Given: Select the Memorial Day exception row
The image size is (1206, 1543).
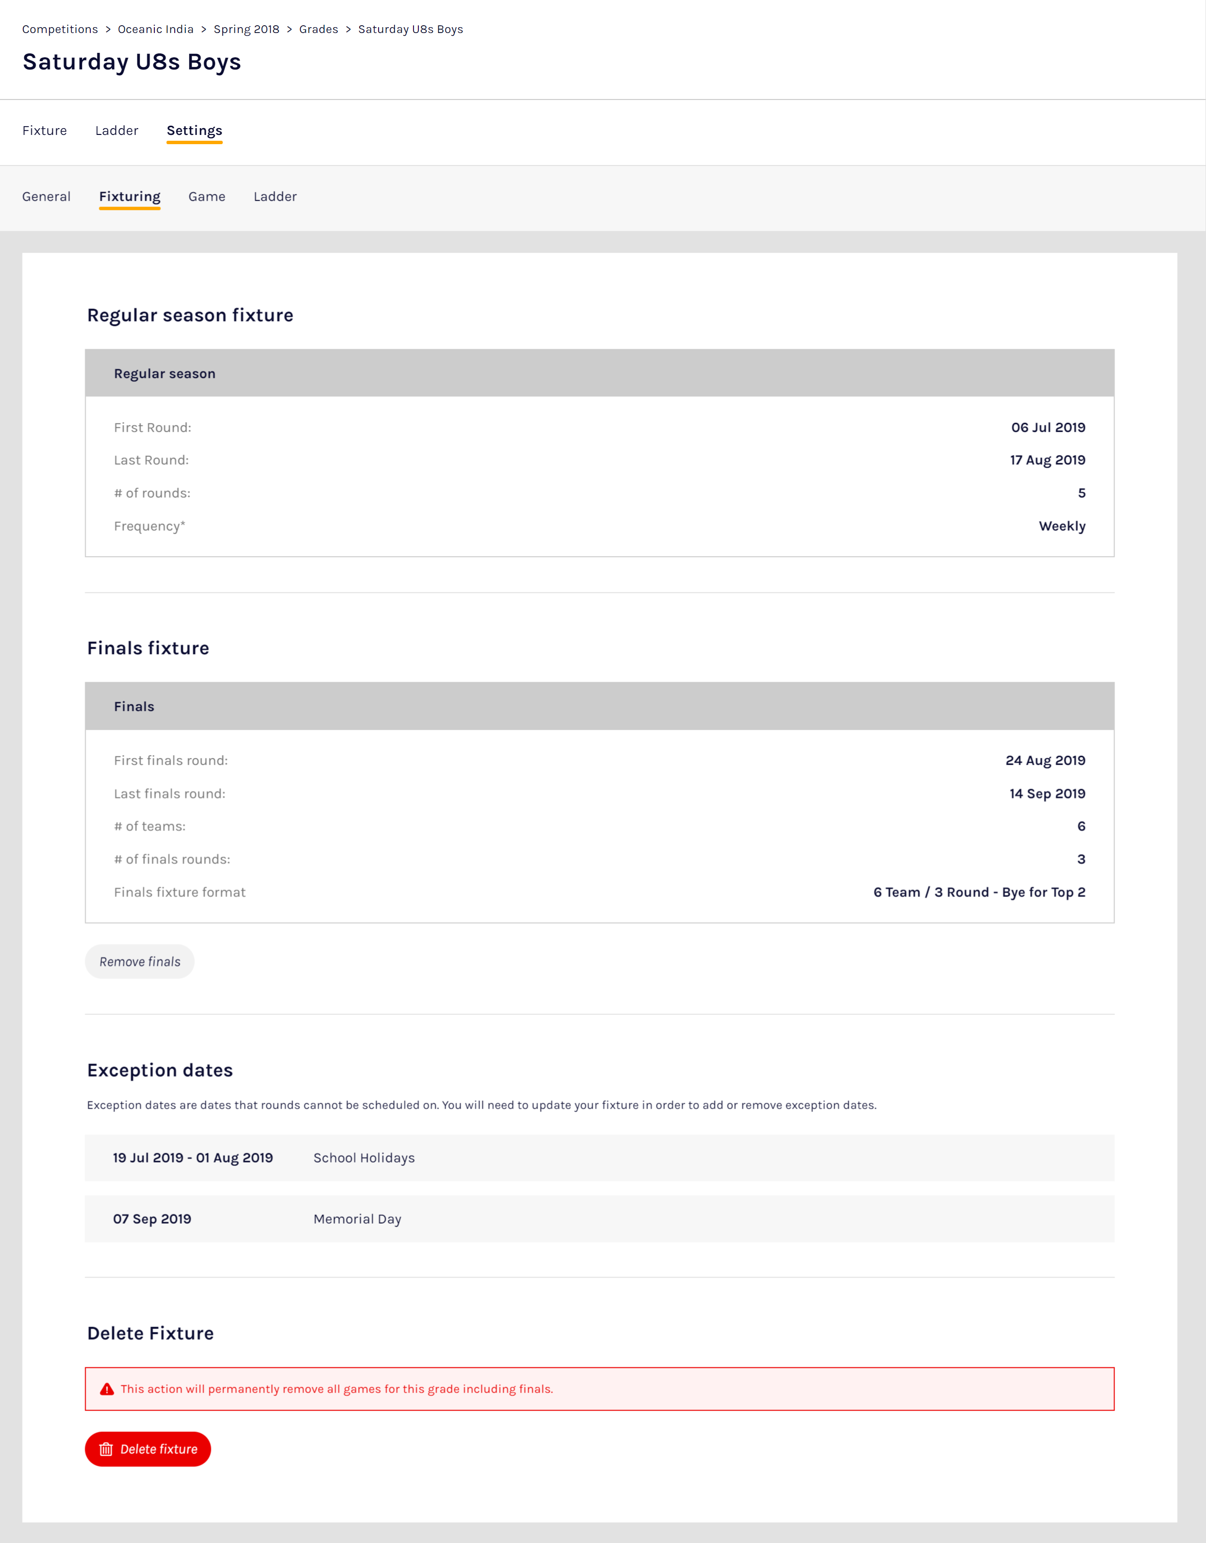Looking at the screenshot, I should tap(599, 1219).
